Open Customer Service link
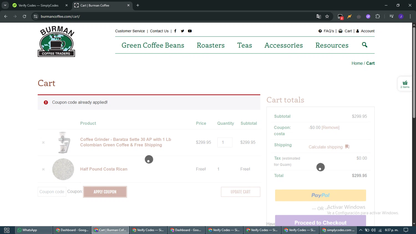The width and height of the screenshot is (416, 234). point(130,31)
